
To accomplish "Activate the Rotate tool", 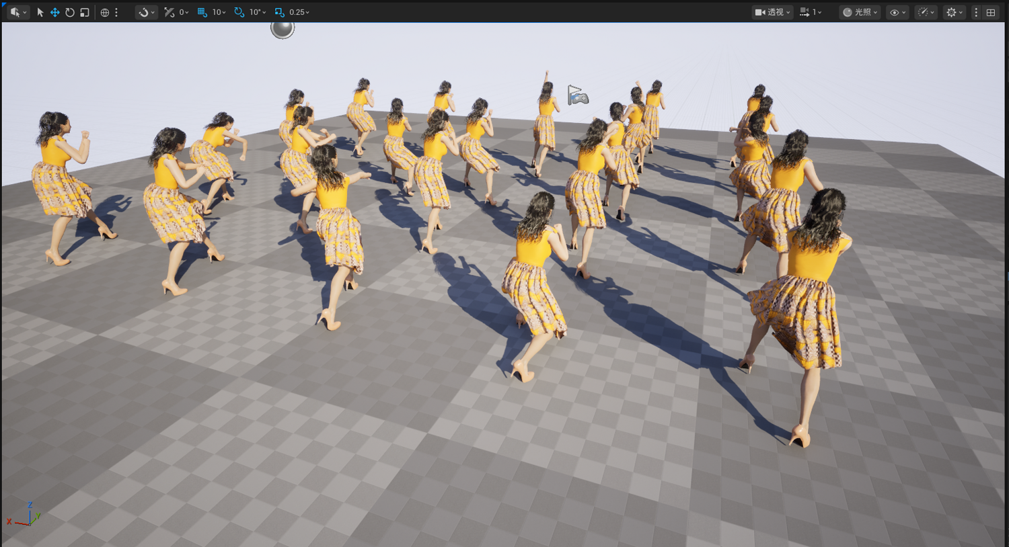I will 70,12.
